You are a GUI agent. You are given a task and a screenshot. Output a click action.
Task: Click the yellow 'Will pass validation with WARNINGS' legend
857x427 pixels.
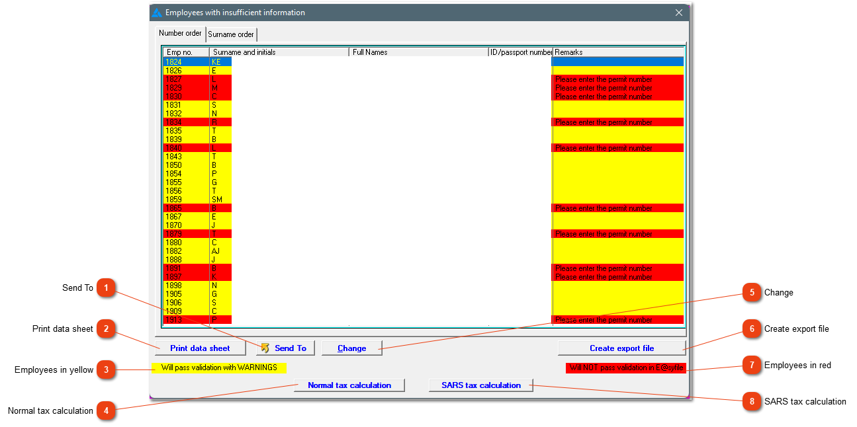point(219,368)
